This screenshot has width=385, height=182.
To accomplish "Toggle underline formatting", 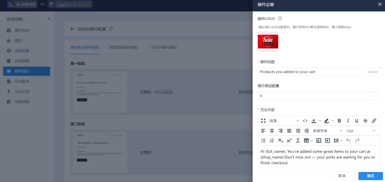I will tap(356, 121).
